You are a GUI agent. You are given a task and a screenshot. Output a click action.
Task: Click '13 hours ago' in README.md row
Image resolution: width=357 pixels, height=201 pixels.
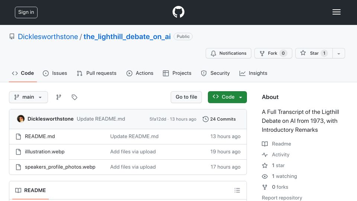tap(225, 136)
